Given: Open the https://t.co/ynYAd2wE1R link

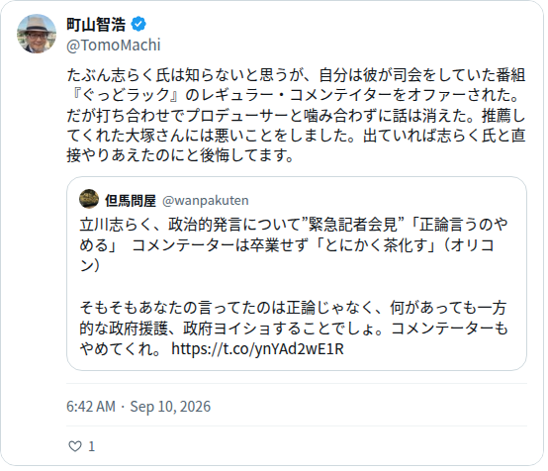Looking at the screenshot, I should click(257, 348).
